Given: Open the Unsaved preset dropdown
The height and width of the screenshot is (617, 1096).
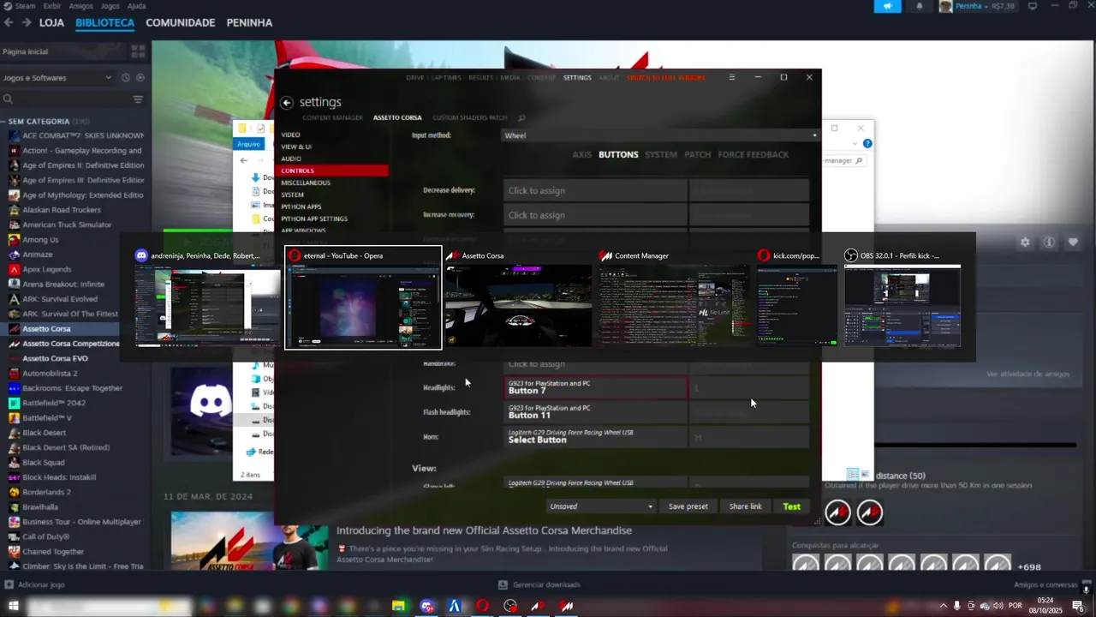Looking at the screenshot, I should pyautogui.click(x=601, y=506).
